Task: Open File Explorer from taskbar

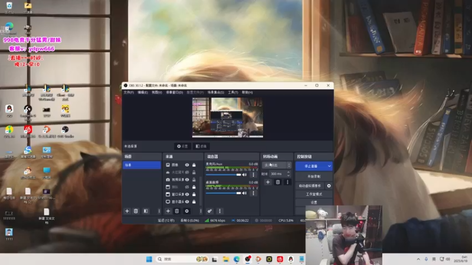Action: pos(226,259)
